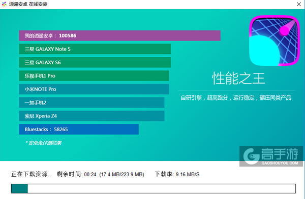Click the download progress bar

154,188
